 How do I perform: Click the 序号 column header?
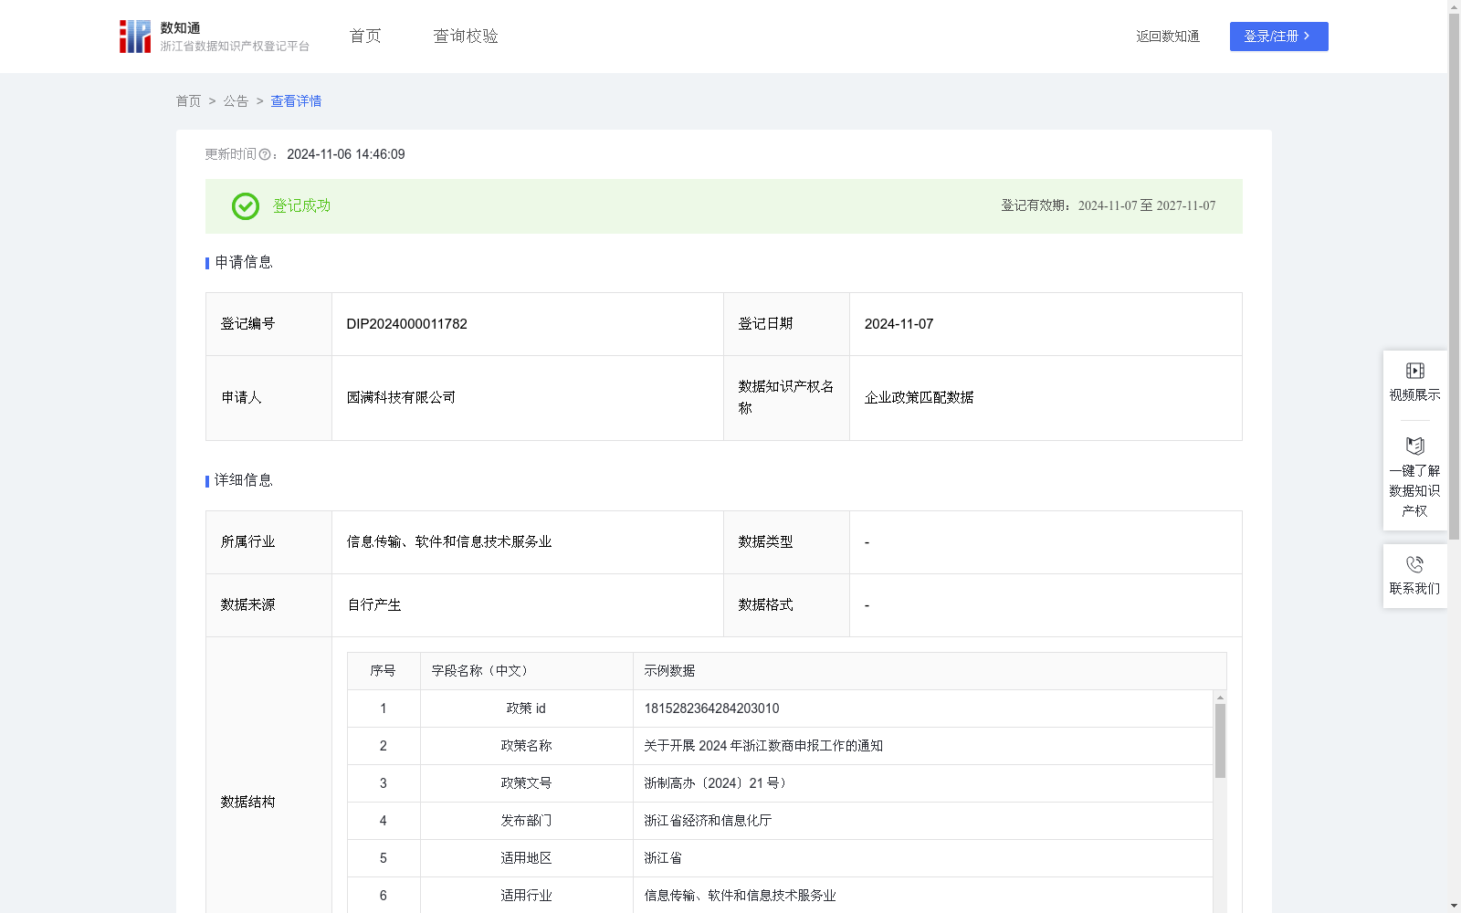[383, 671]
